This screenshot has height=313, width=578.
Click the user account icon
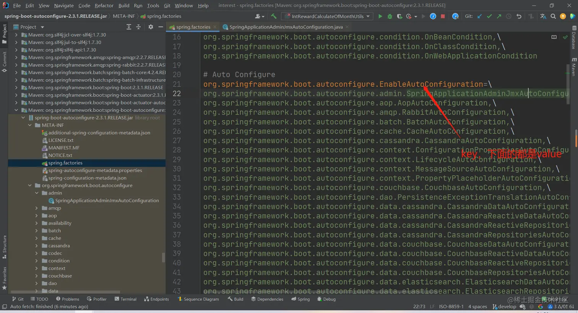(x=259, y=16)
